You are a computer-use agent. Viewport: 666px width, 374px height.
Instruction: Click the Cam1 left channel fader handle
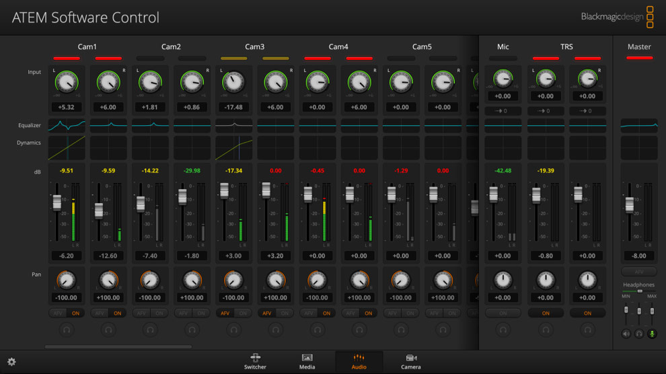pyautogui.click(x=57, y=202)
